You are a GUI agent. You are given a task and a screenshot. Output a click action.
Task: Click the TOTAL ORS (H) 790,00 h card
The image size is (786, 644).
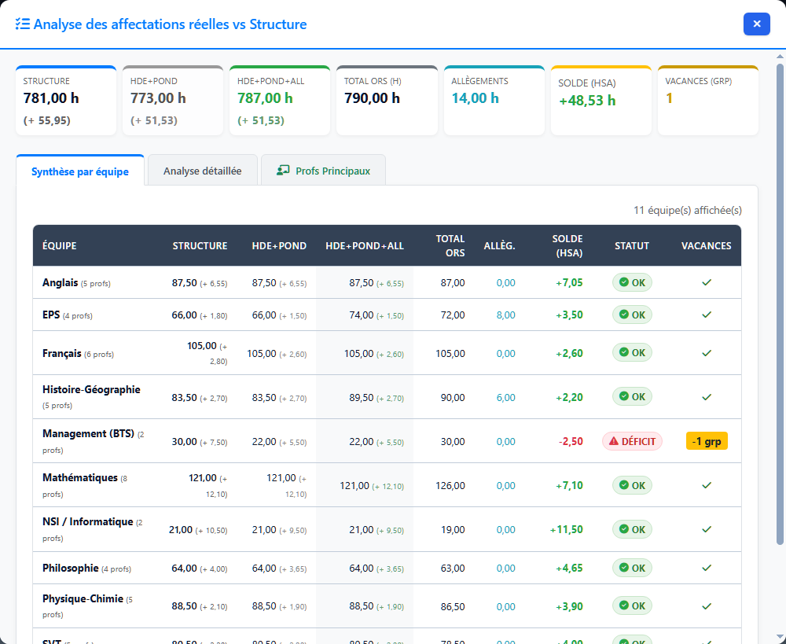point(387,101)
